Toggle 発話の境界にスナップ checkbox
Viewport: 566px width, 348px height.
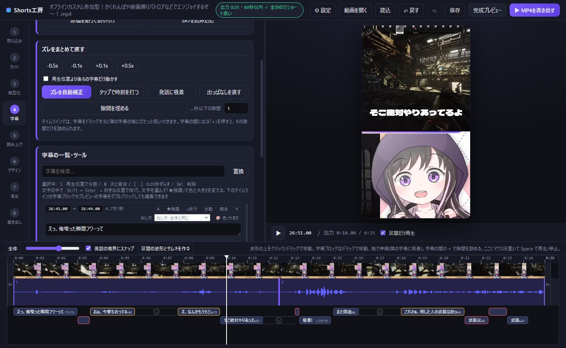click(88, 248)
